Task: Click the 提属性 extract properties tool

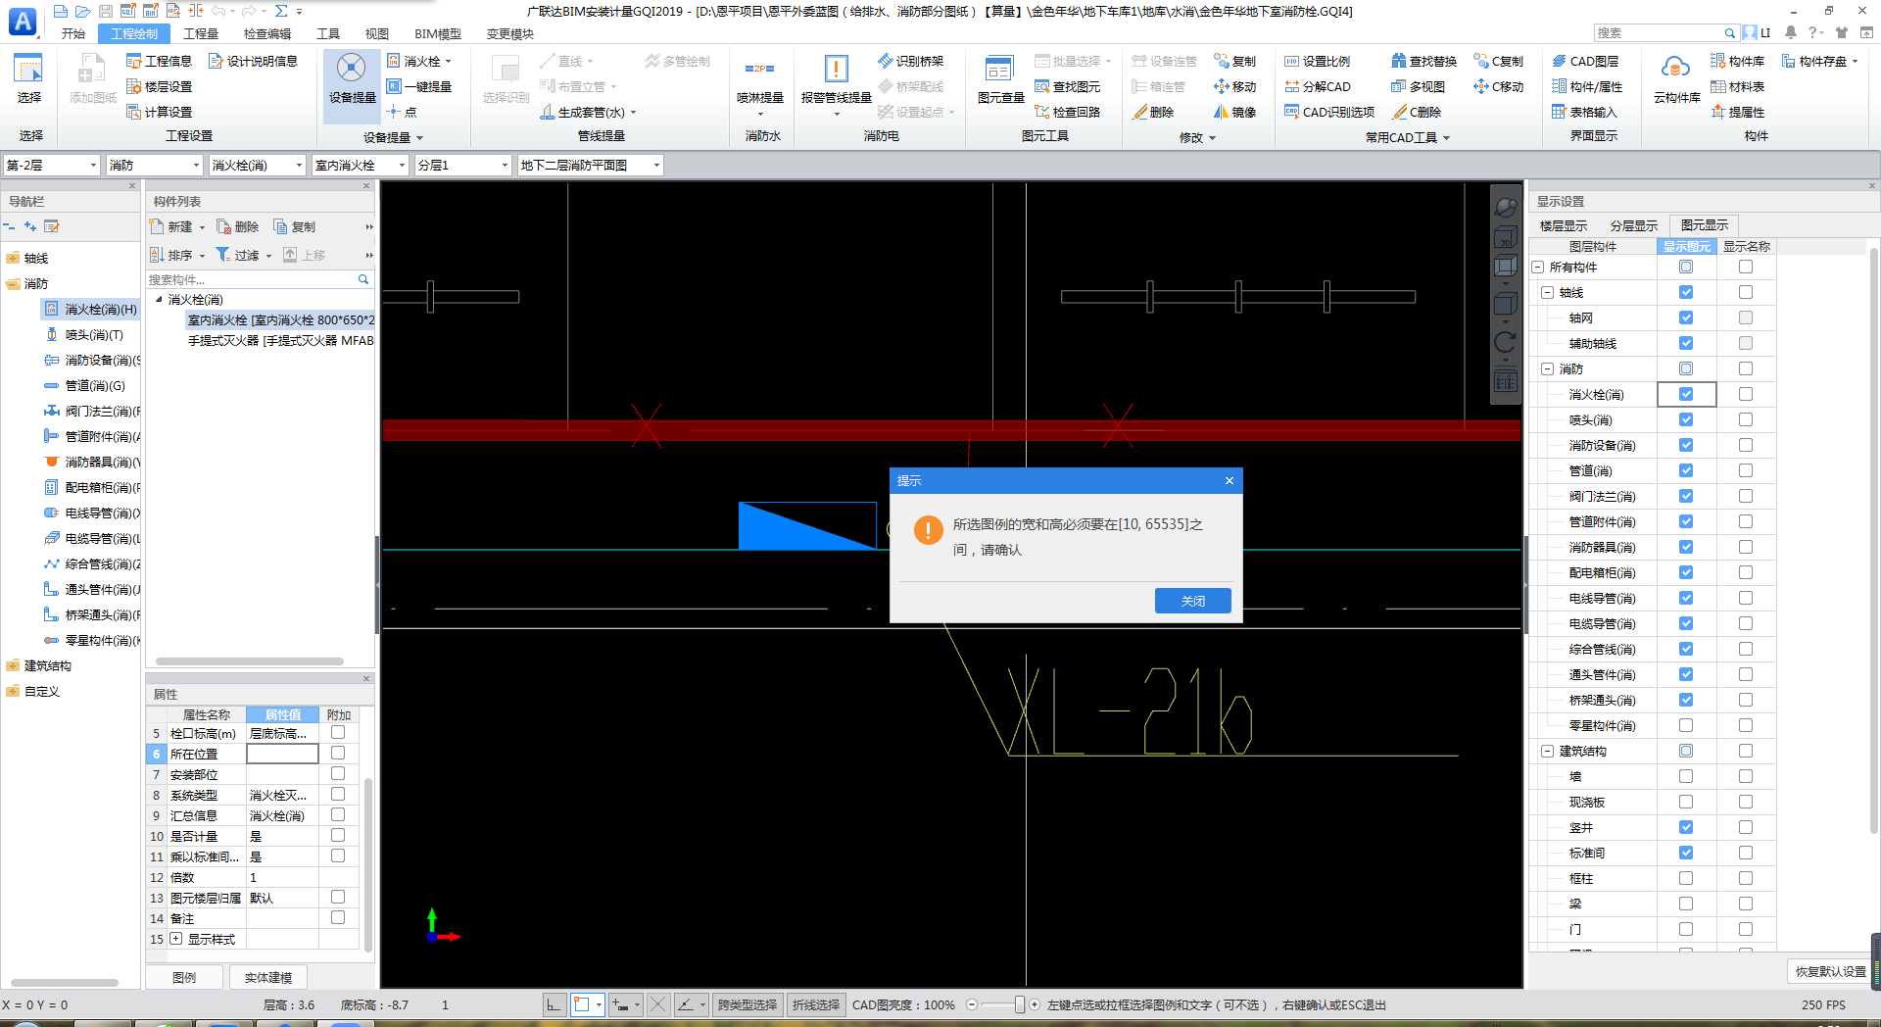Action: coord(1737,112)
